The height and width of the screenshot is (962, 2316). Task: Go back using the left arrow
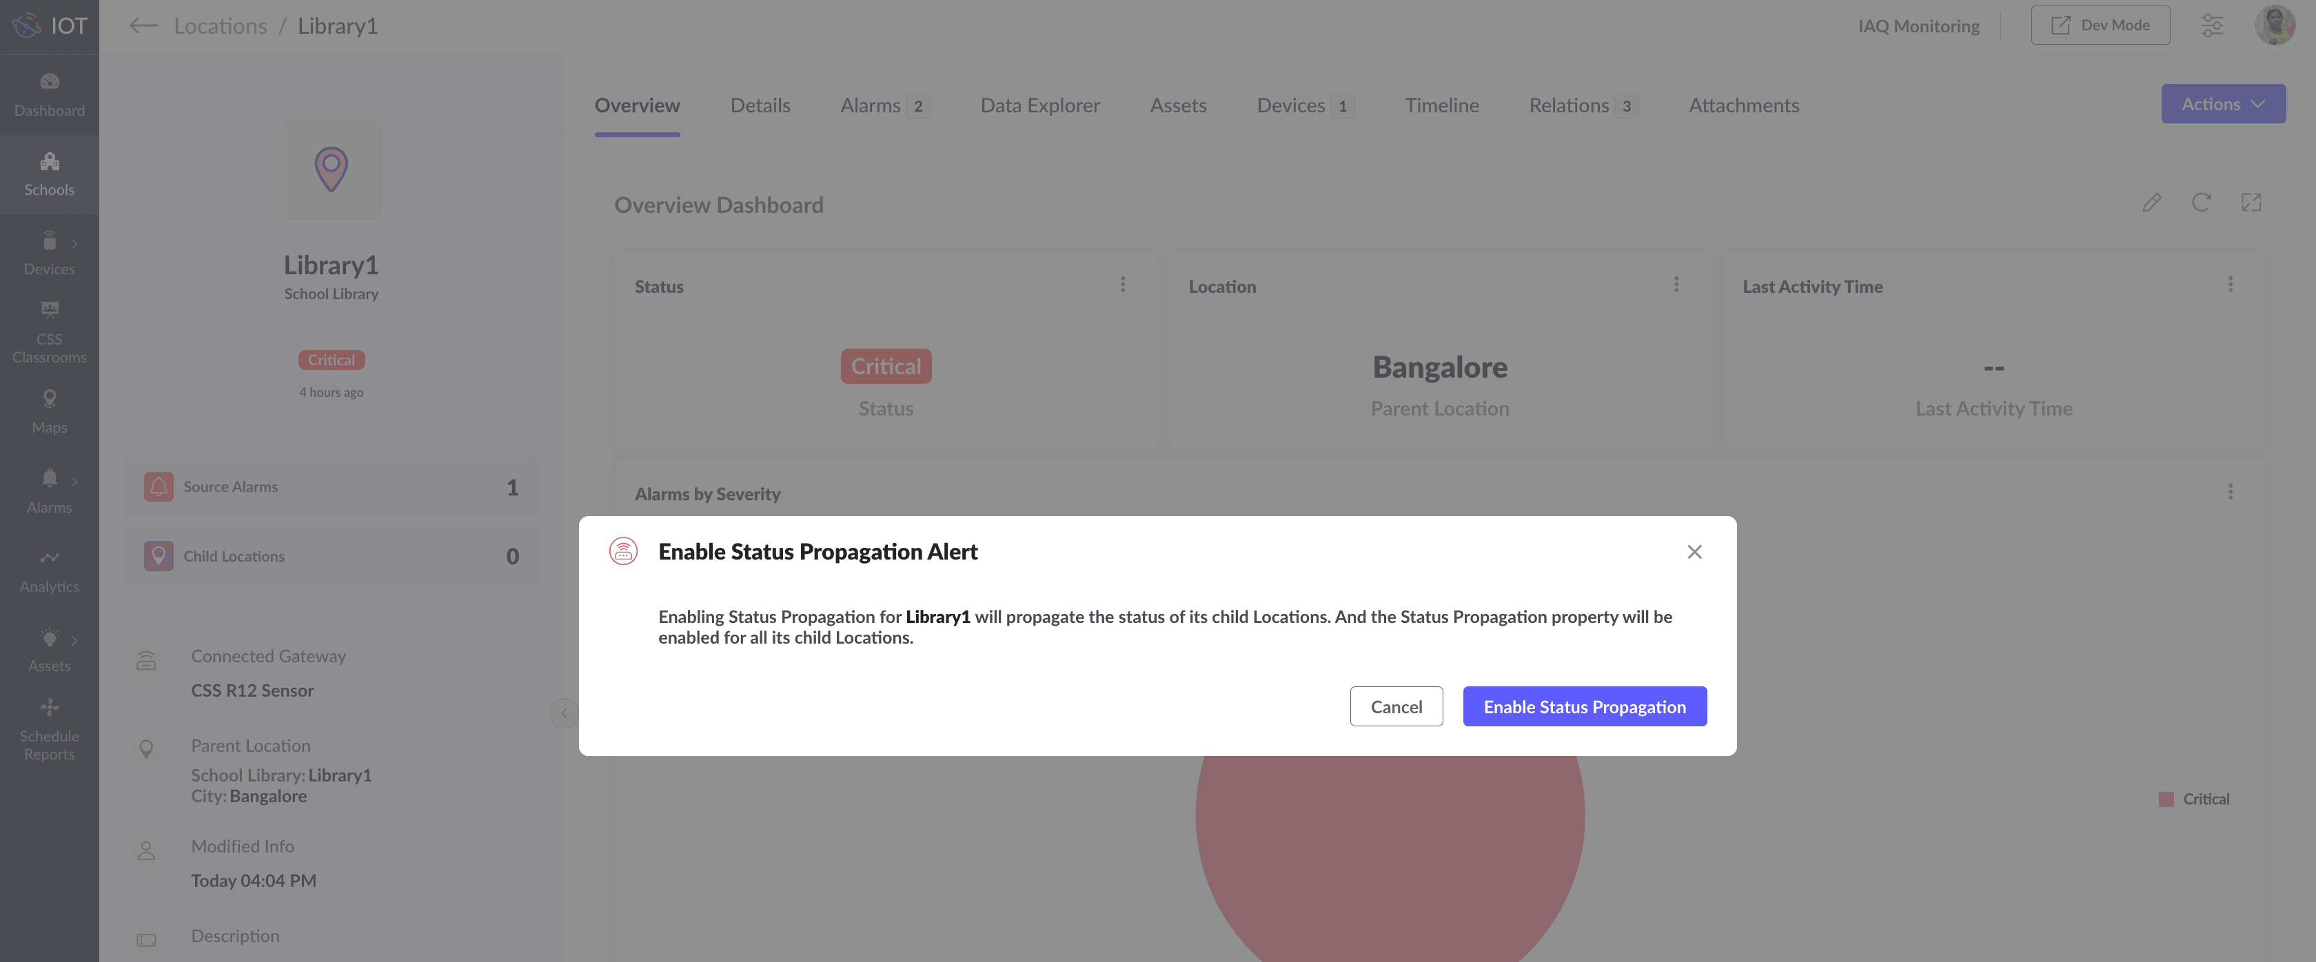coord(143,25)
